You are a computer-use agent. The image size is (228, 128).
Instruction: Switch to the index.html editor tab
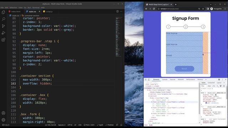[15, 11]
